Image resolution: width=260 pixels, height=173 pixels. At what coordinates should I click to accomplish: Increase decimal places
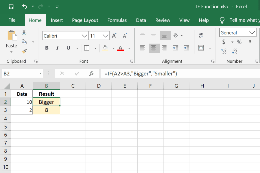pyautogui.click(x=224, y=51)
